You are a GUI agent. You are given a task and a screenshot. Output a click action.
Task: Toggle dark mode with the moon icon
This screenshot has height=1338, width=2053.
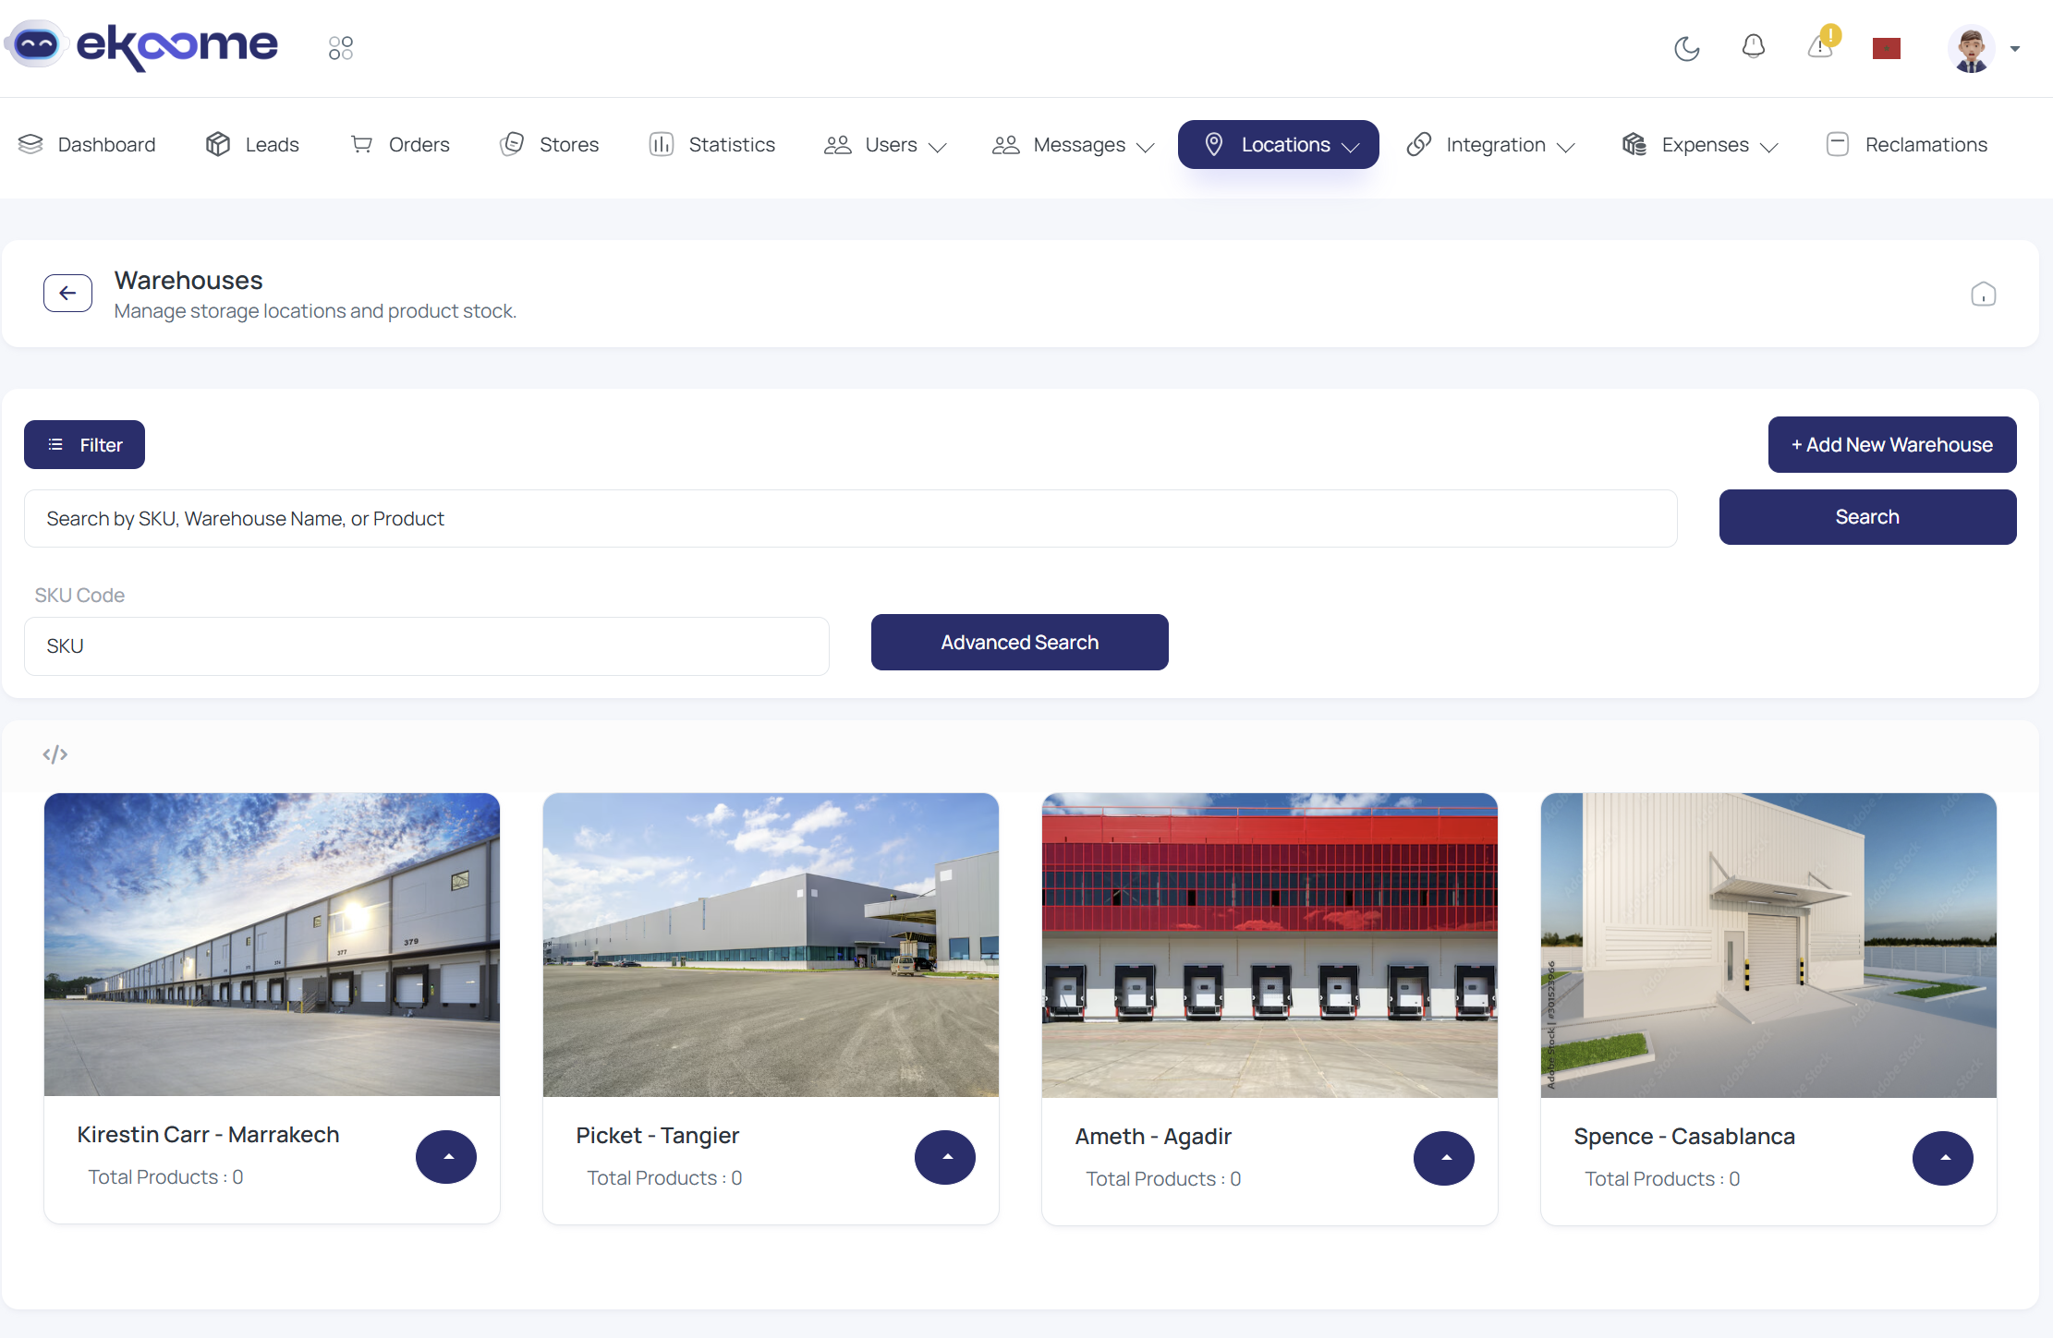point(1686,48)
